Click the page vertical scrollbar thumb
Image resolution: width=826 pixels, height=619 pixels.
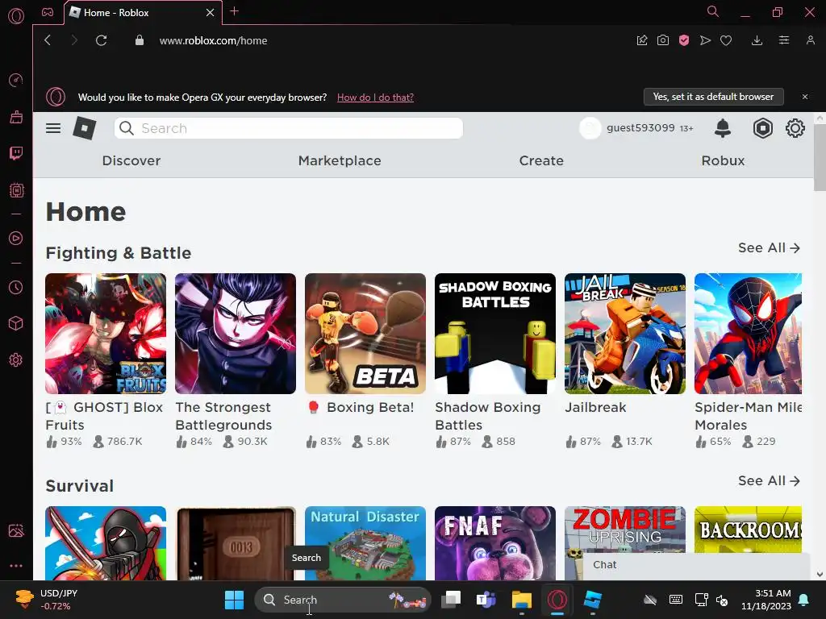[820, 158]
